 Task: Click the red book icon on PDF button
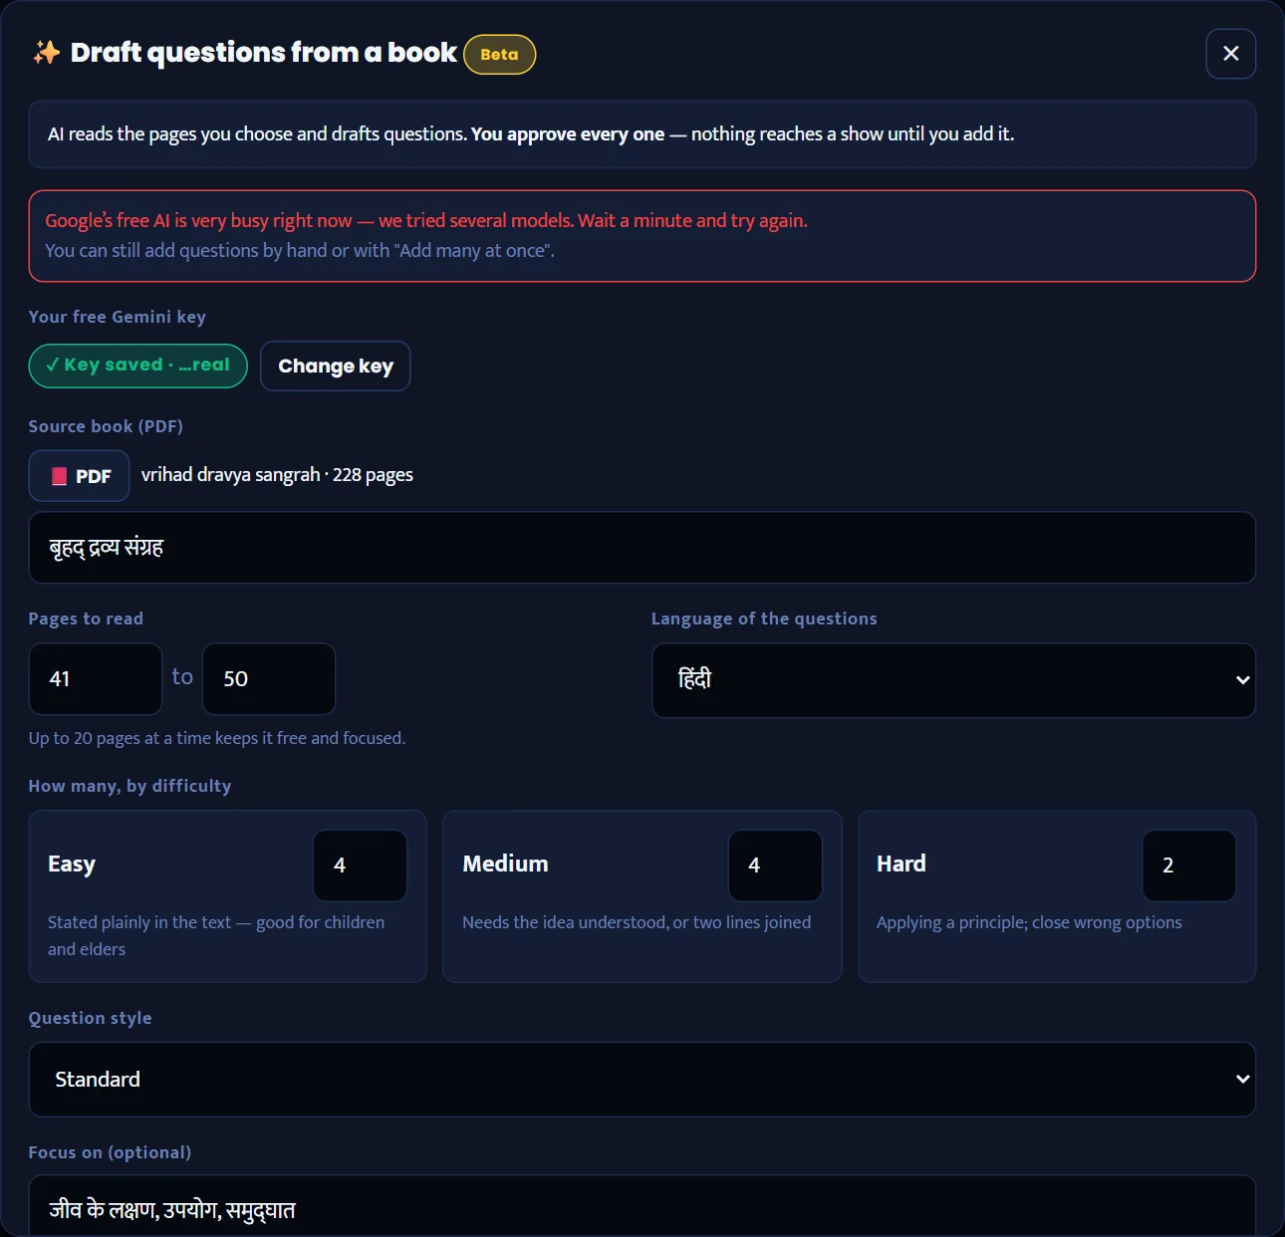[x=60, y=476]
